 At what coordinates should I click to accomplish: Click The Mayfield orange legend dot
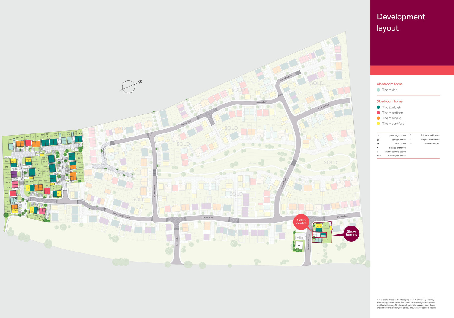[379, 118]
